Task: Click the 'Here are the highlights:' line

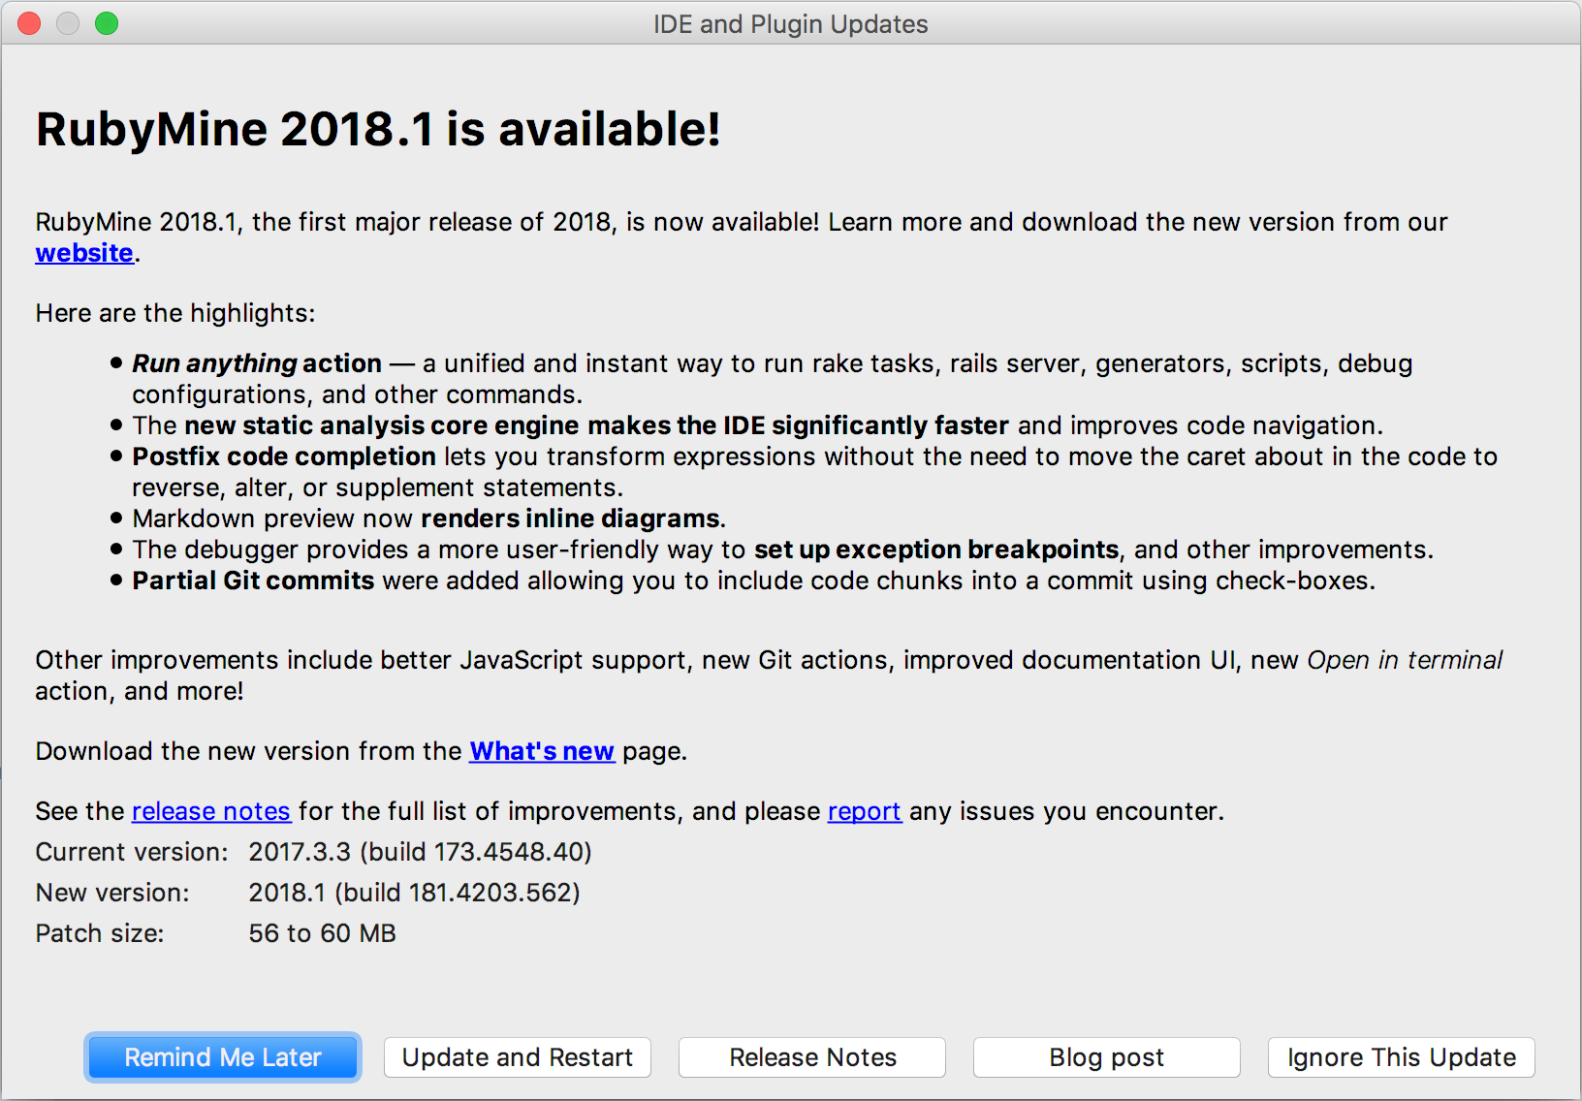Action: pyautogui.click(x=175, y=313)
